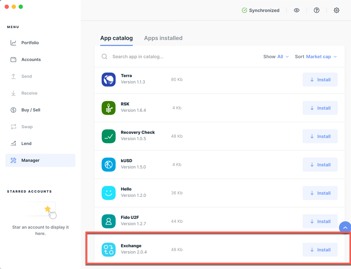Click the green Synchronized check icon

coord(245,10)
